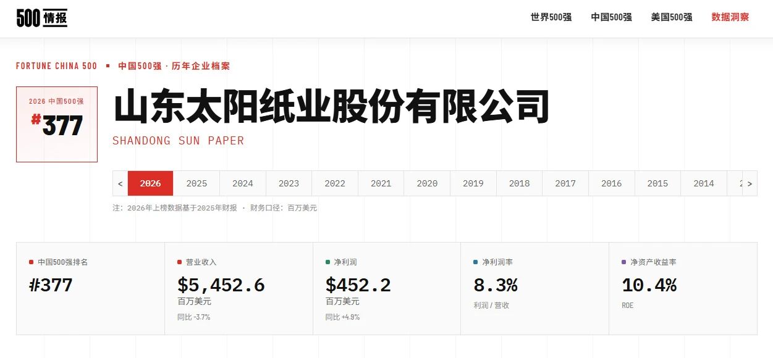
Task: Click the 中国500强排名 card value #377
Action: click(x=51, y=285)
